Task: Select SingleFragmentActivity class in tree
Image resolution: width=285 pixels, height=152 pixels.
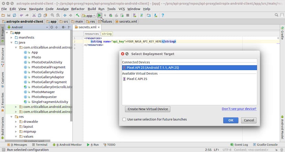Action: coord(50,102)
